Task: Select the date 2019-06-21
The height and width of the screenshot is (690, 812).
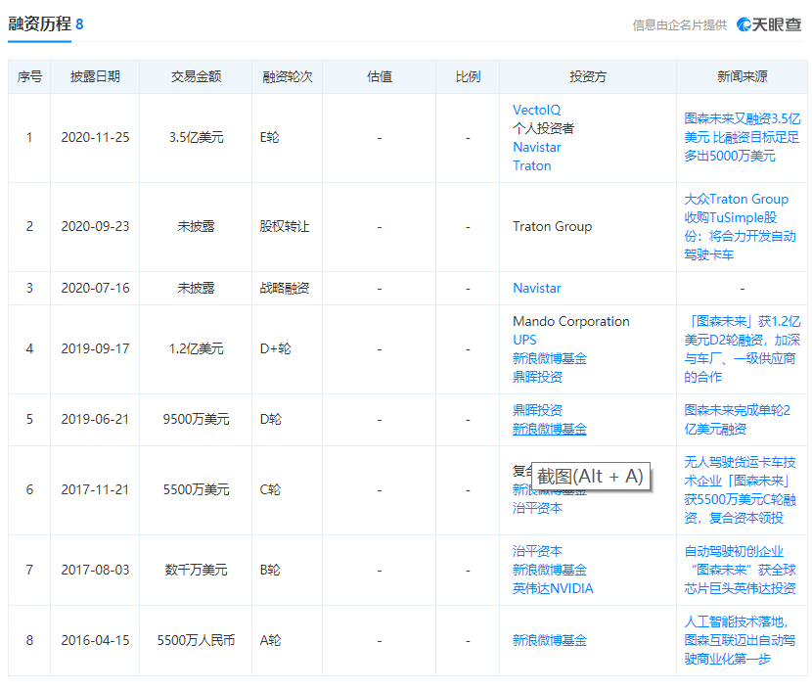Action: (x=95, y=419)
